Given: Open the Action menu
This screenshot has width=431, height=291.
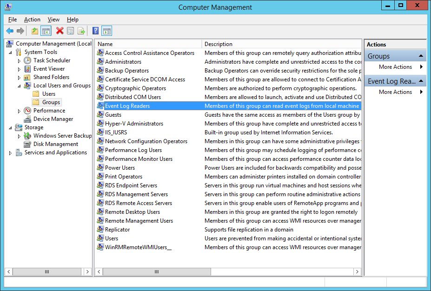Looking at the screenshot, I should click(x=32, y=20).
